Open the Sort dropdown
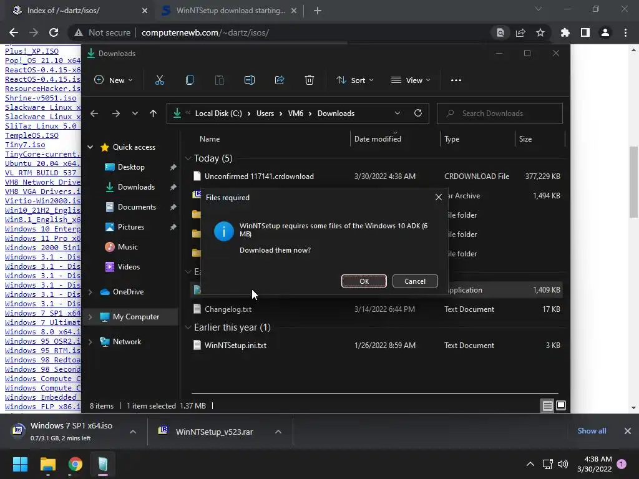Image resolution: width=639 pixels, height=479 pixels. tap(355, 80)
